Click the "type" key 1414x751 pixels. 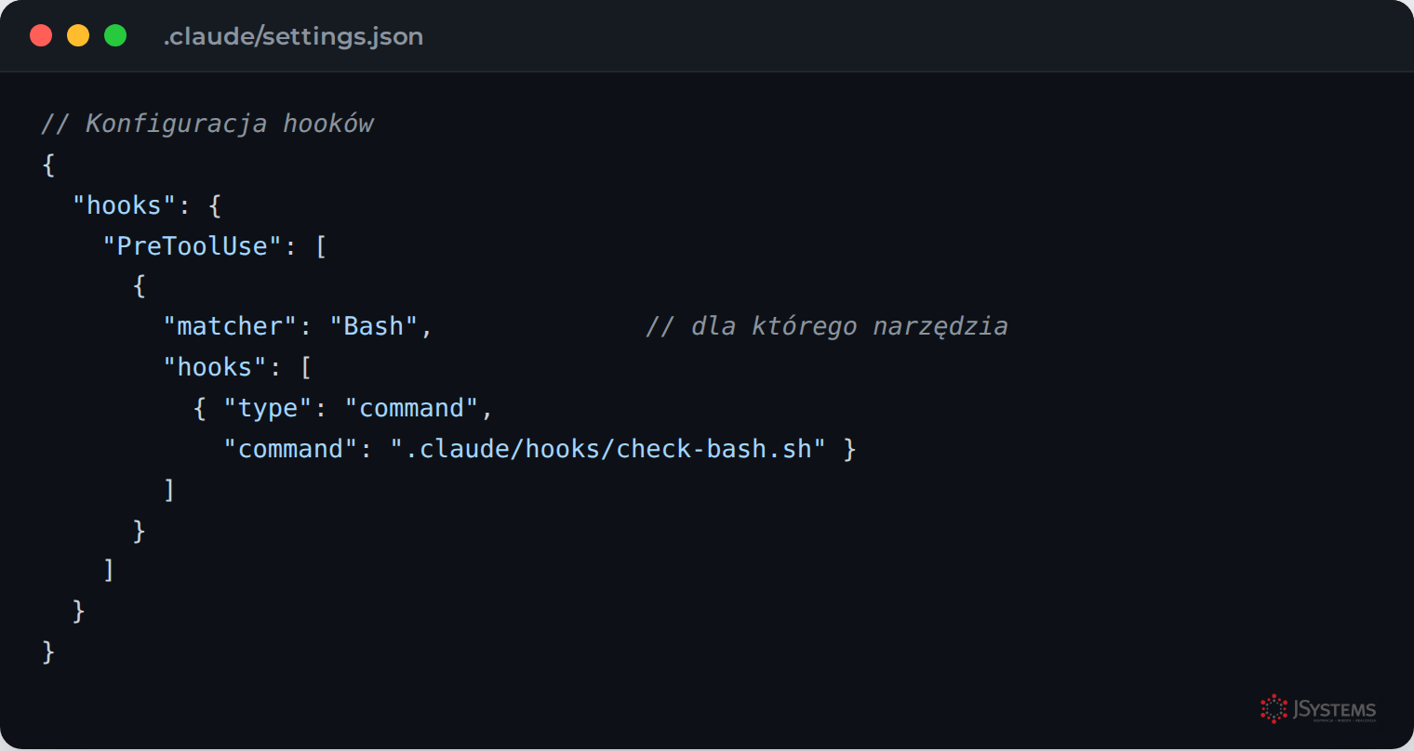pyautogui.click(x=268, y=408)
